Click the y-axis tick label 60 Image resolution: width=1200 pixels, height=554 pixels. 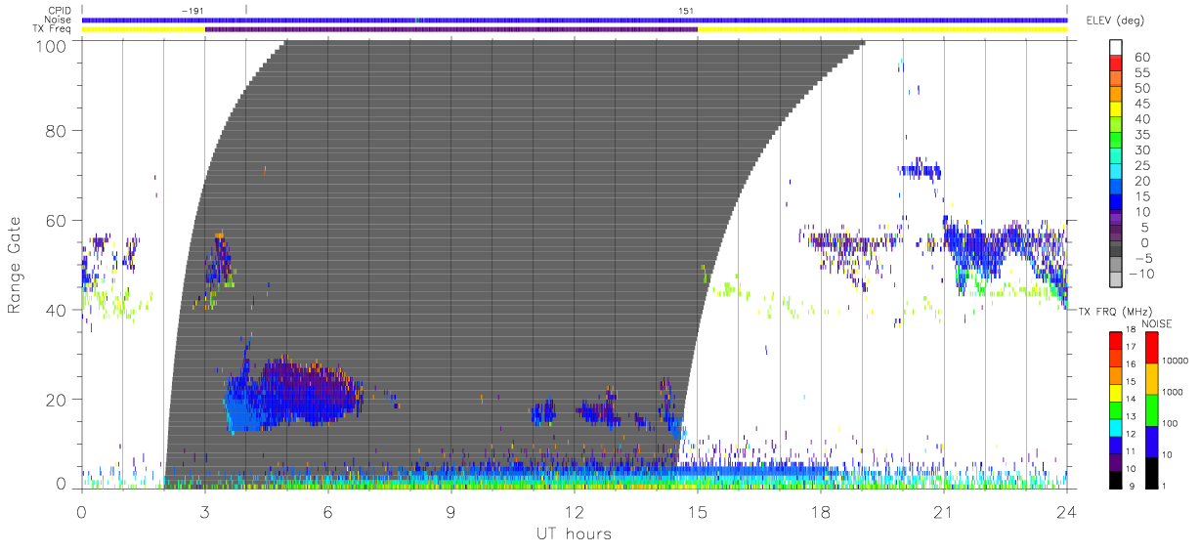pyautogui.click(x=56, y=221)
